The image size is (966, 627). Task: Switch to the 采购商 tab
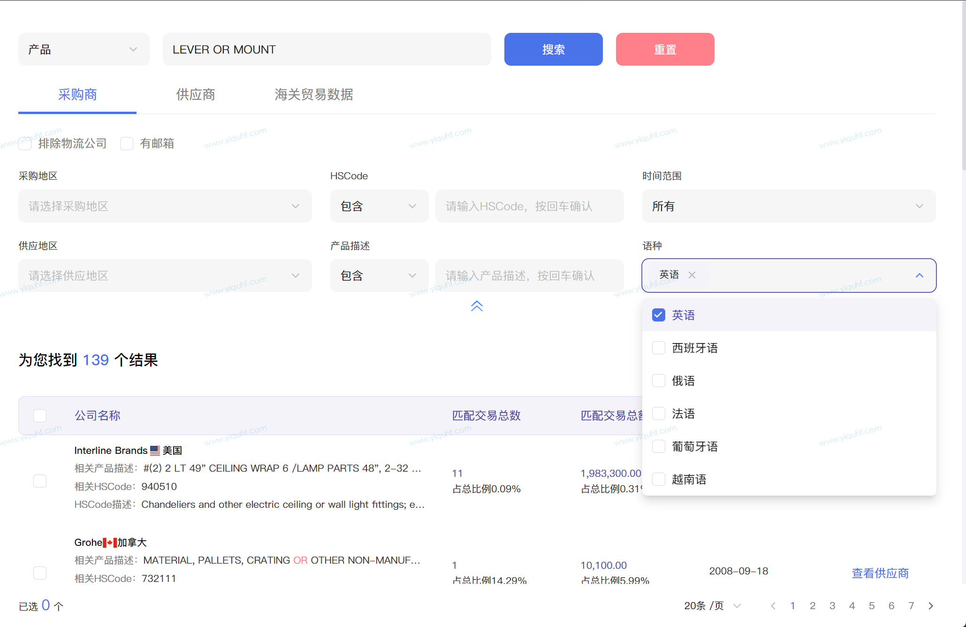[77, 95]
